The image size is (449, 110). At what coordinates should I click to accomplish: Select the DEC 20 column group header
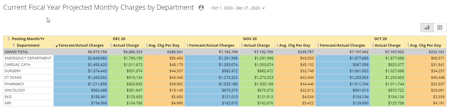[119, 39]
